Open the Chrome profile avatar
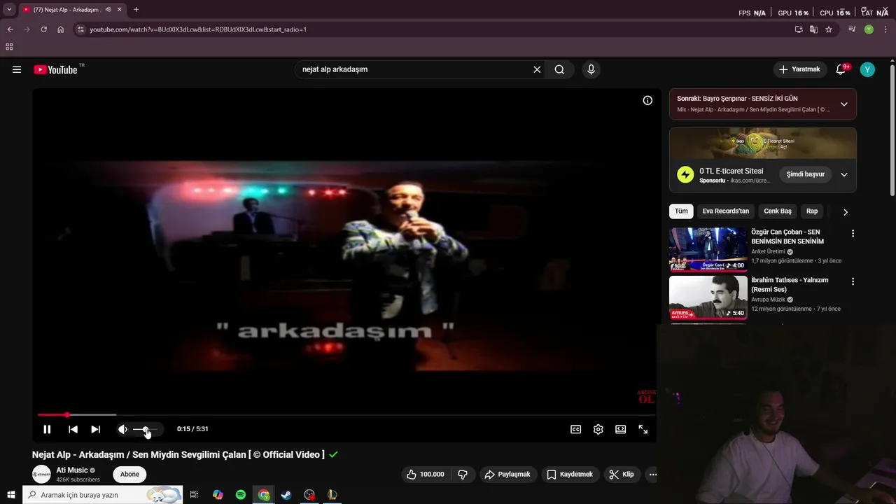896x504 pixels. tap(869, 29)
